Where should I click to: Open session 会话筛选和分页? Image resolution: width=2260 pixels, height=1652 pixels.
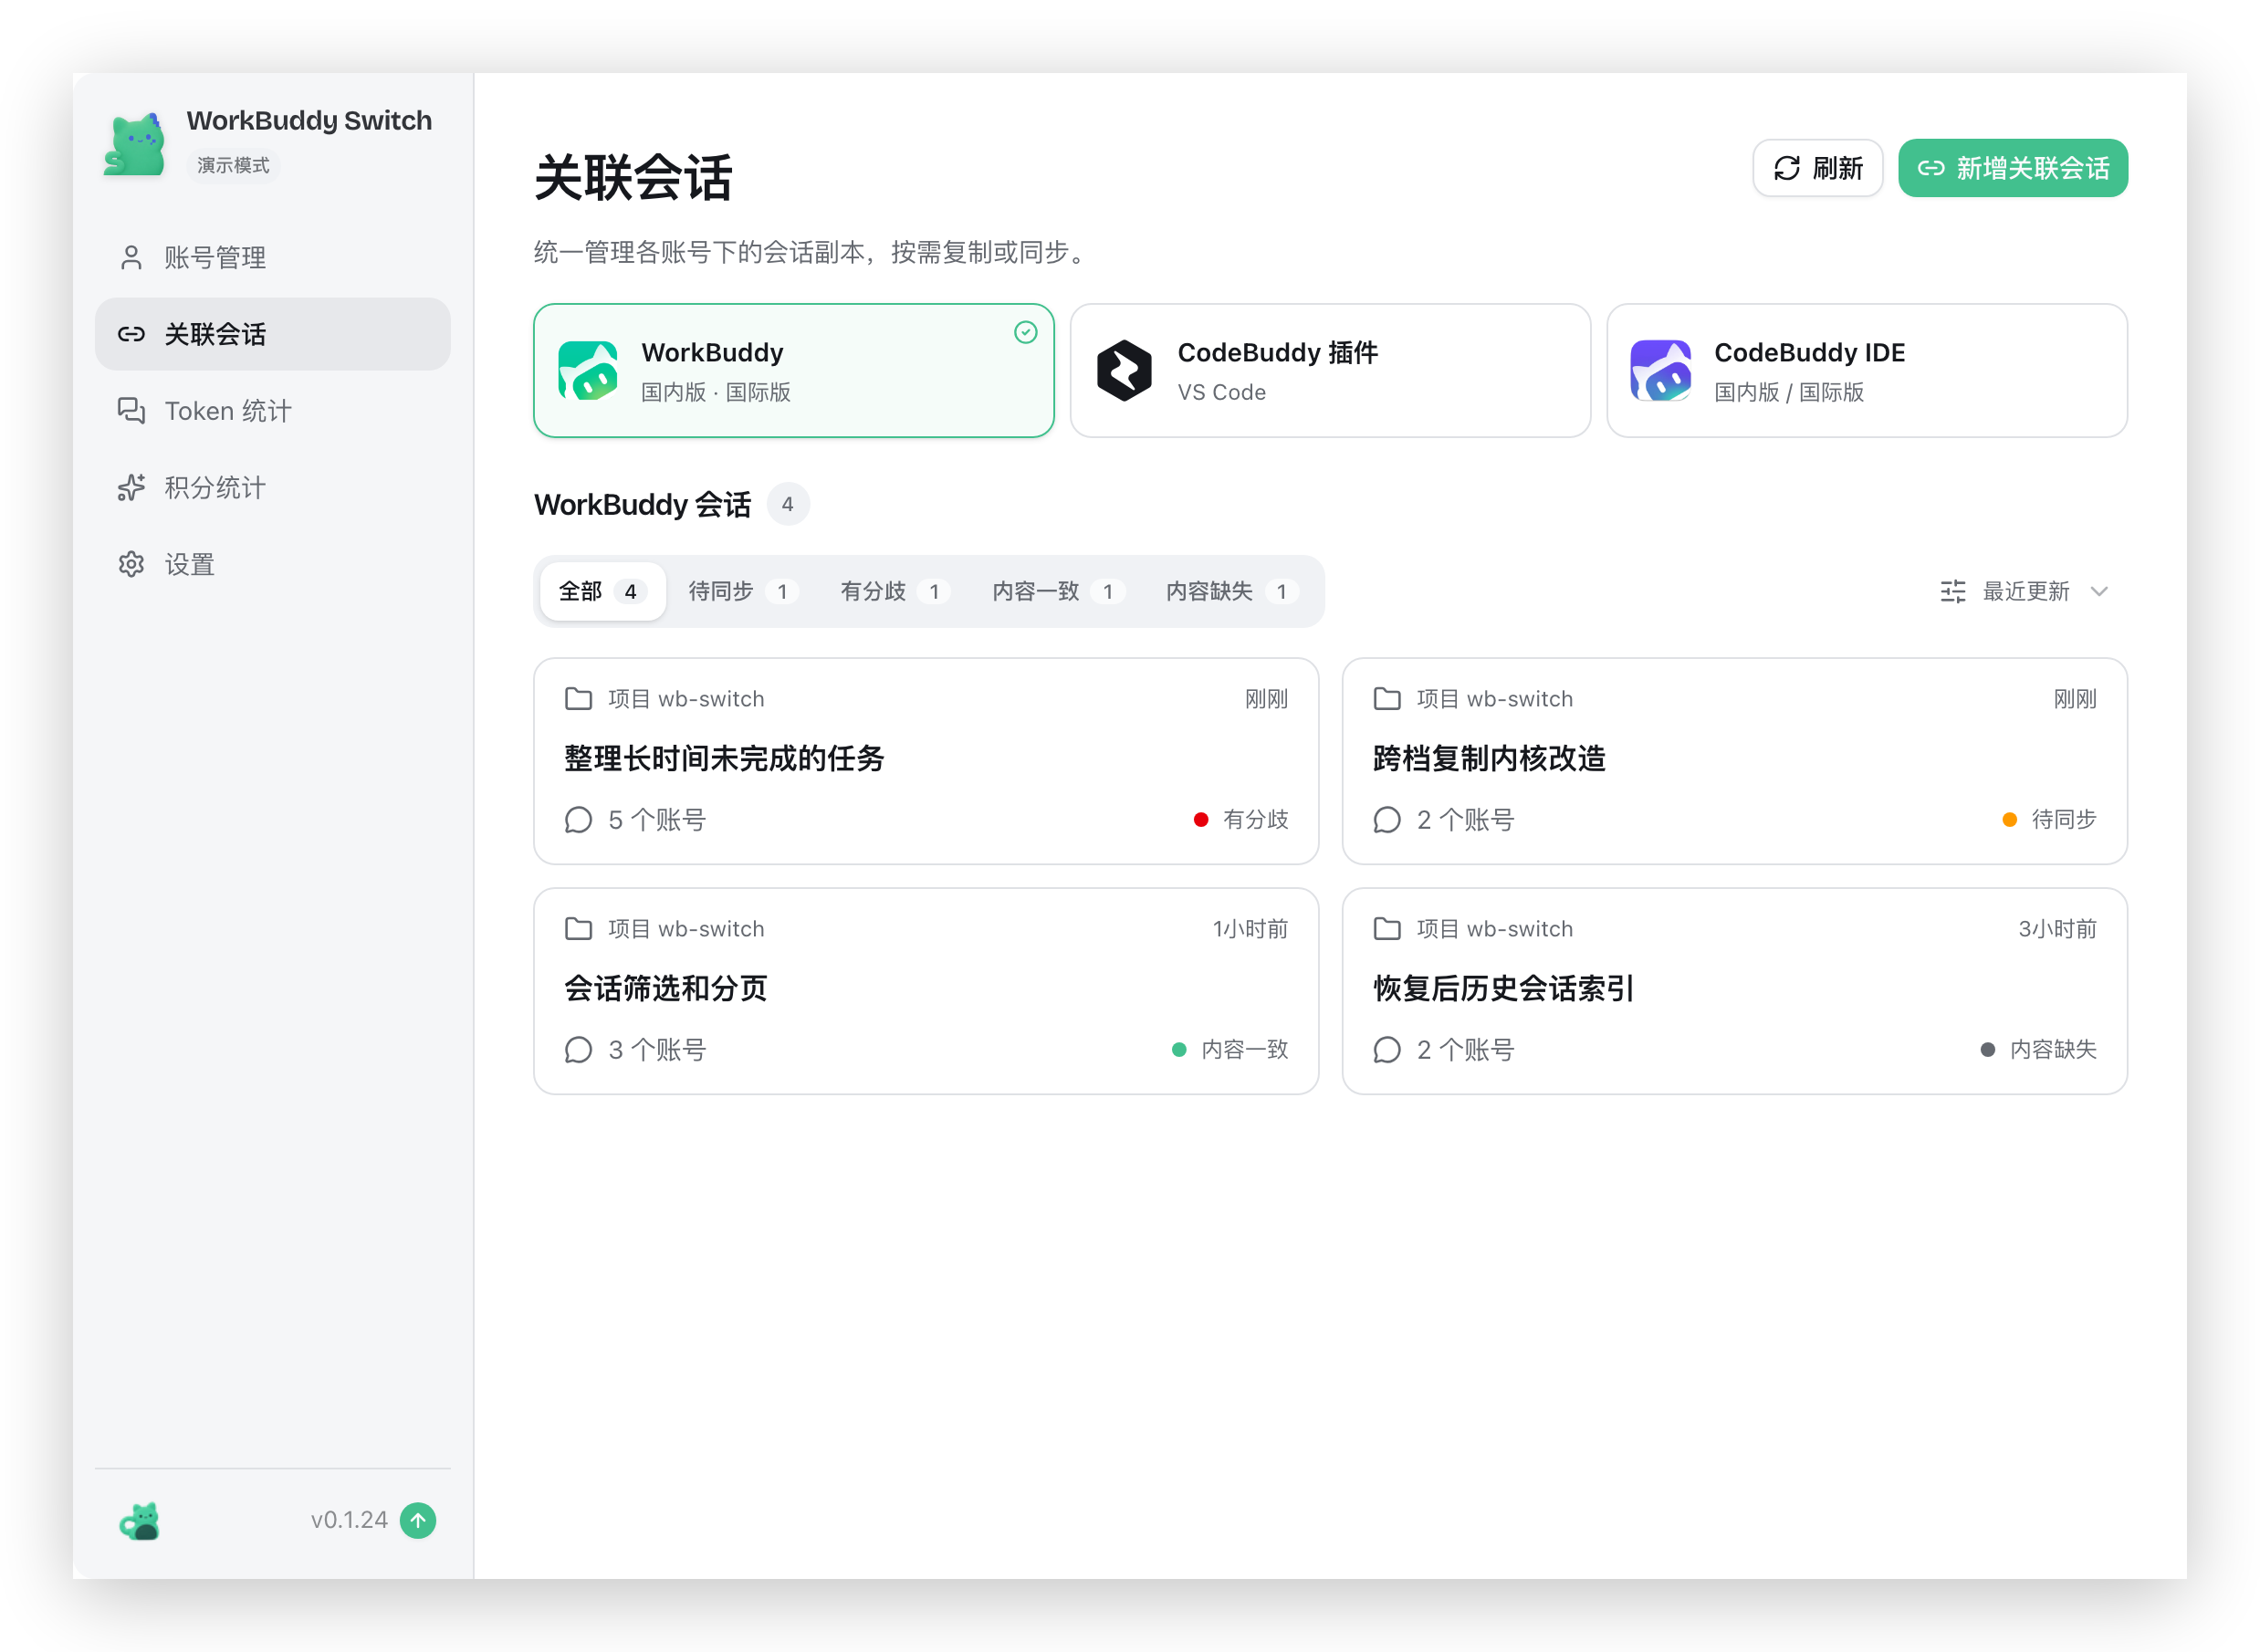point(926,990)
